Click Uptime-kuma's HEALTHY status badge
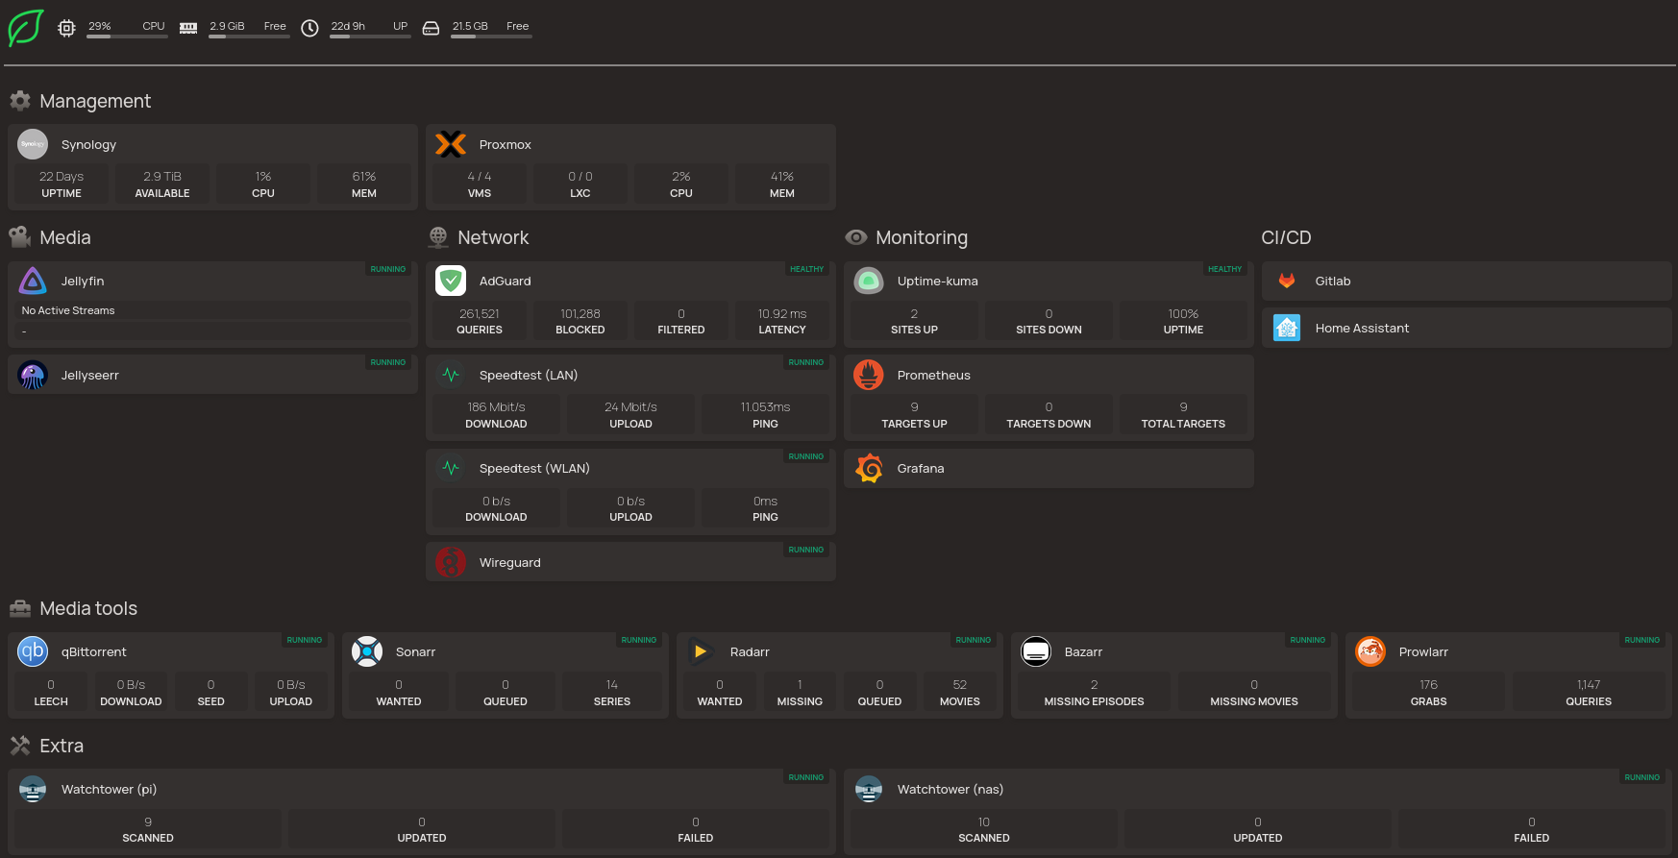The height and width of the screenshot is (858, 1678). [x=1224, y=269]
